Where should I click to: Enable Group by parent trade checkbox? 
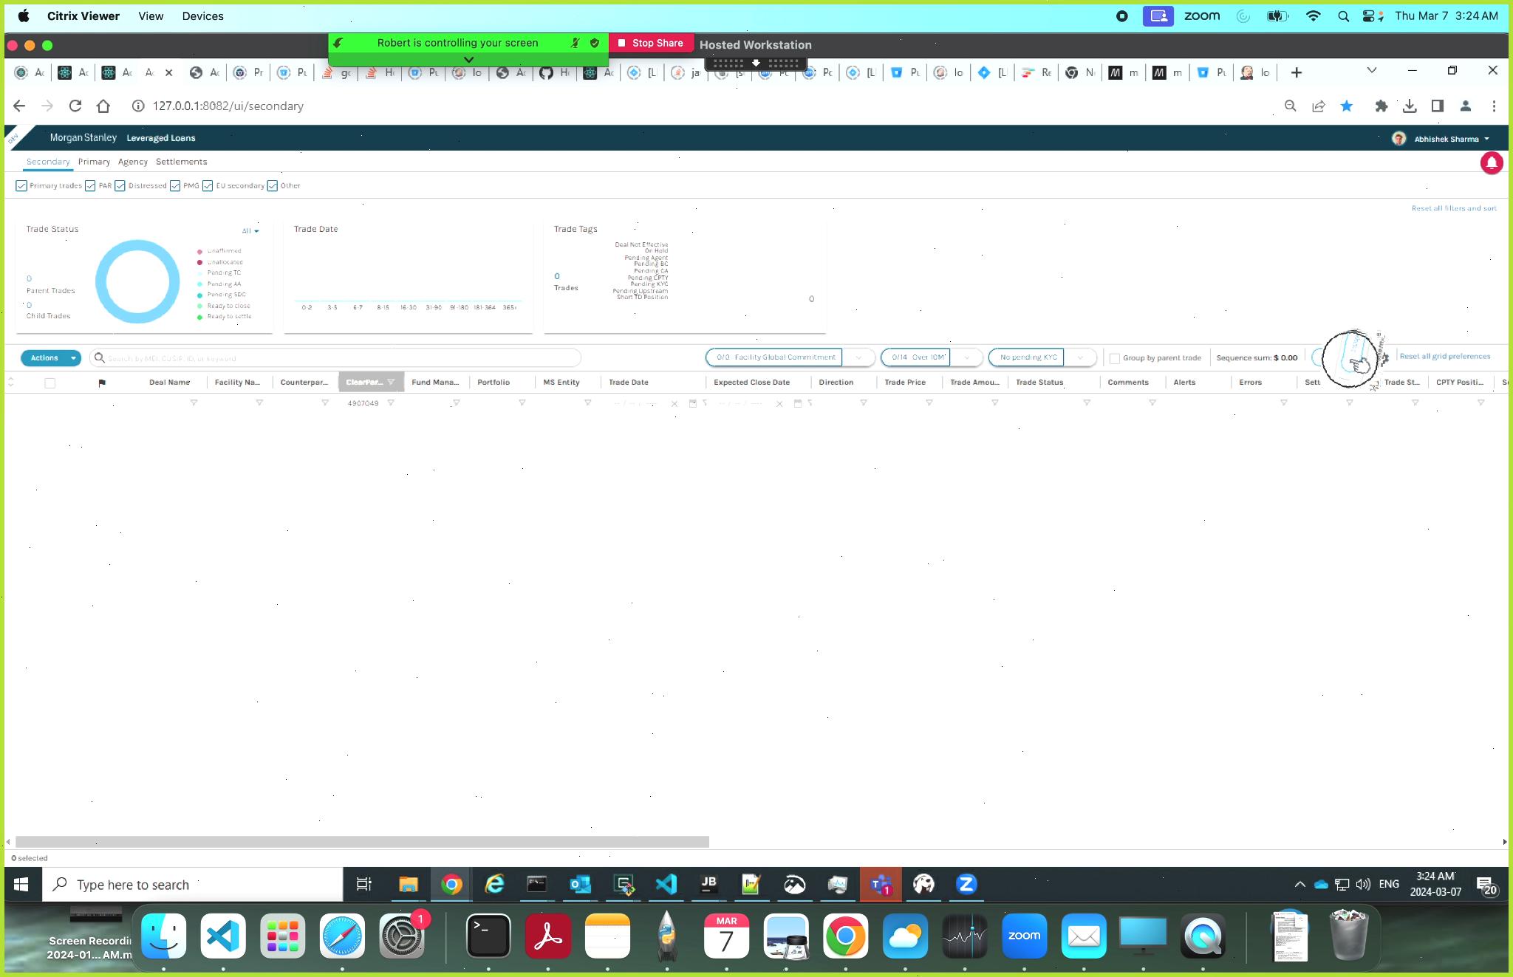click(x=1115, y=358)
